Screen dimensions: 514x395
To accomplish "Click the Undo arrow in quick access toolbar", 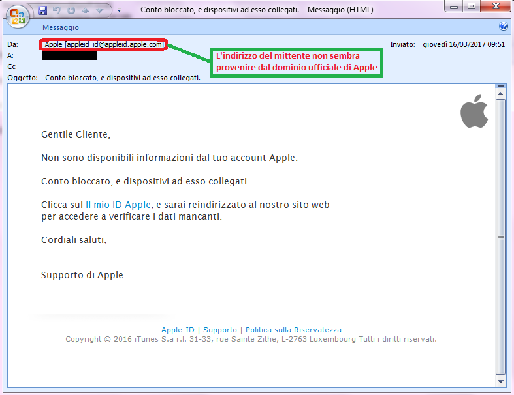I will click(57, 10).
